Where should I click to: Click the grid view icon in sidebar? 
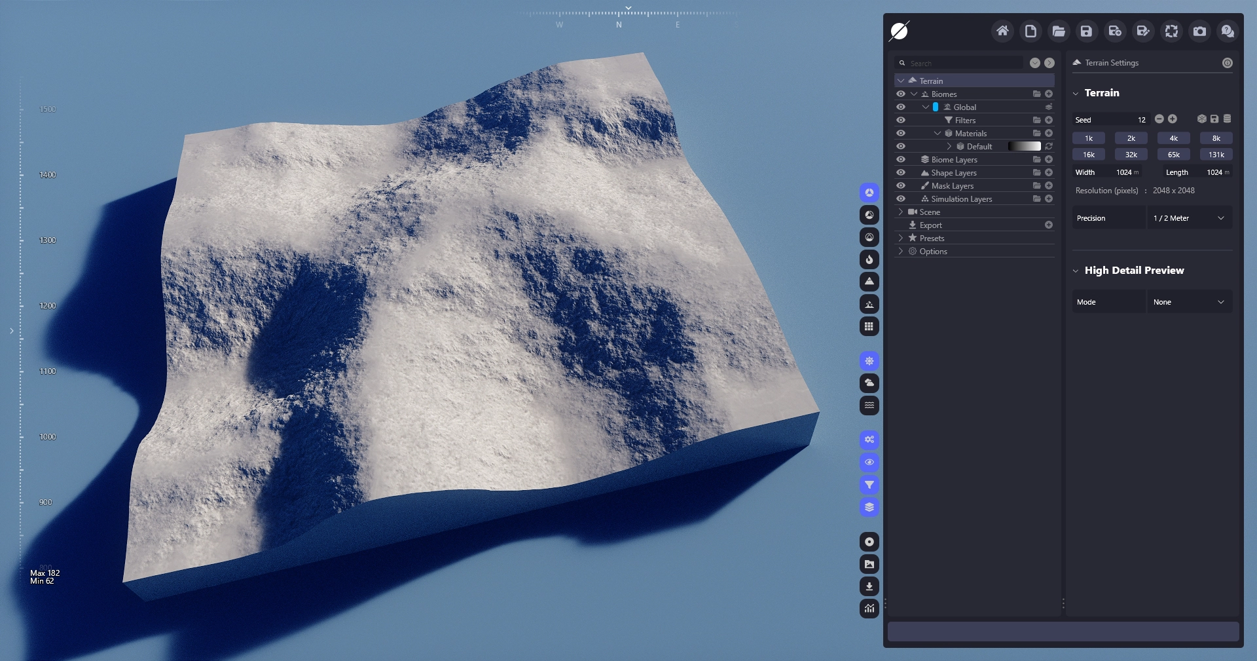869,327
